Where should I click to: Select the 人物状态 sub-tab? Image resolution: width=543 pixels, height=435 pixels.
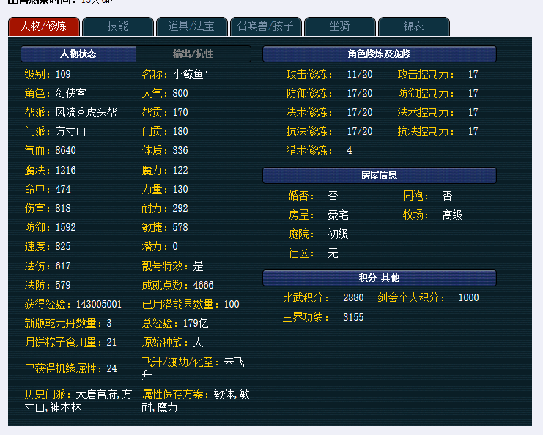pos(78,54)
